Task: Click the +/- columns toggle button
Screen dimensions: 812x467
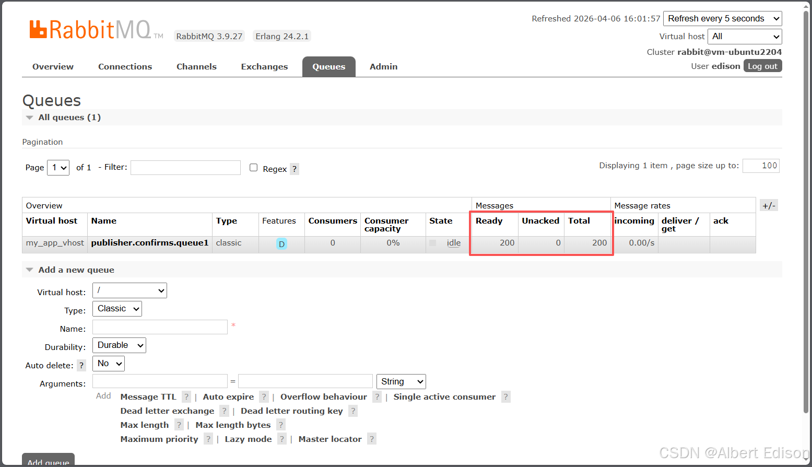Action: pos(769,205)
